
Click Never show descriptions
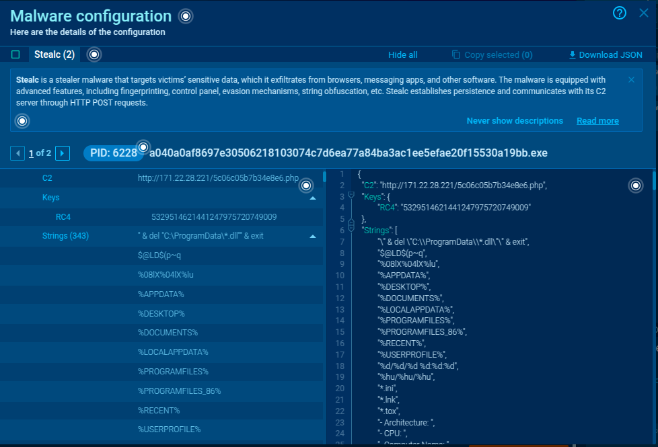click(x=515, y=121)
